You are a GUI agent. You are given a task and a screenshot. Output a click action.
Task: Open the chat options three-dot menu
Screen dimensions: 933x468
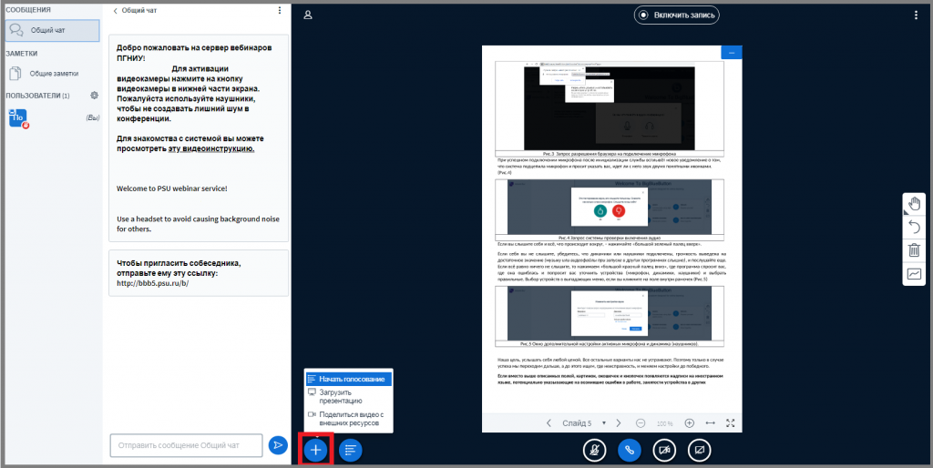(279, 11)
